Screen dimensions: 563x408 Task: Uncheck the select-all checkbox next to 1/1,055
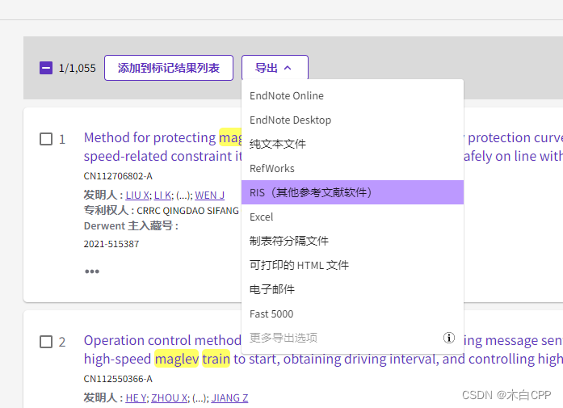click(46, 68)
